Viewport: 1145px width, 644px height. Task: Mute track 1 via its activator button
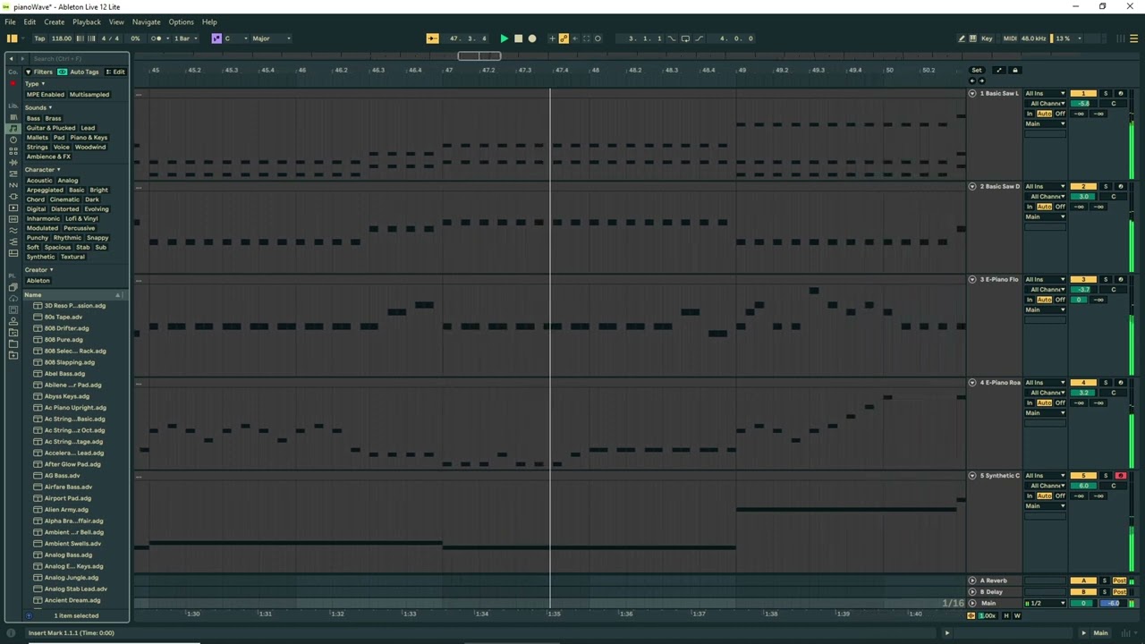[x=1083, y=93]
